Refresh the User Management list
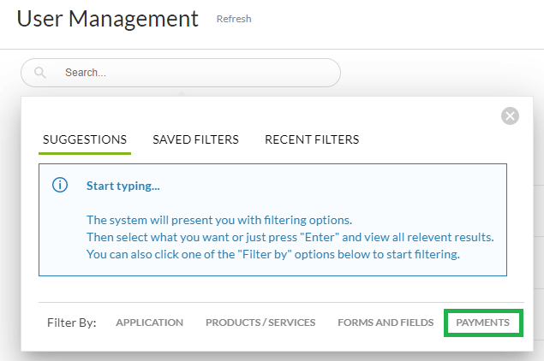Screen dimensions: 544x361 coord(234,19)
